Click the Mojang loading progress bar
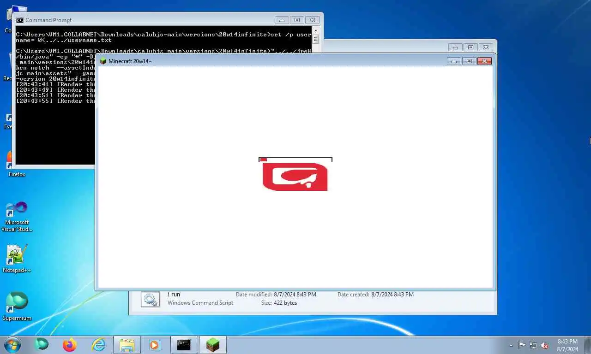 [x=295, y=159]
